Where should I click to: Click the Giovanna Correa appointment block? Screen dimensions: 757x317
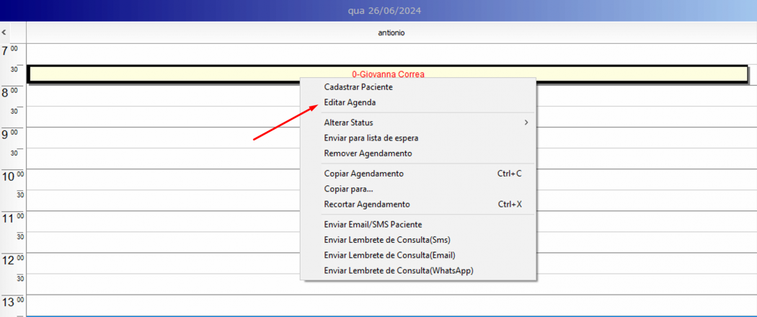click(180, 73)
